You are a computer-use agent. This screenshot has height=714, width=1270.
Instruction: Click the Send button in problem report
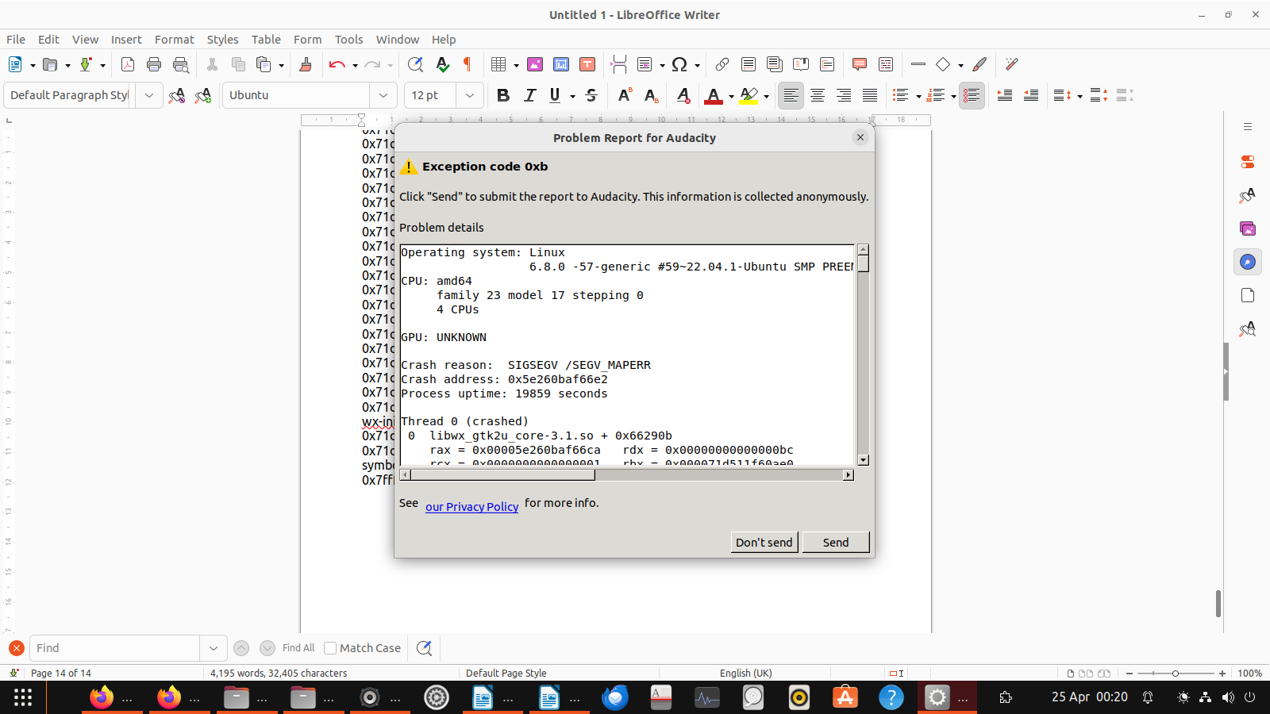[x=836, y=542]
